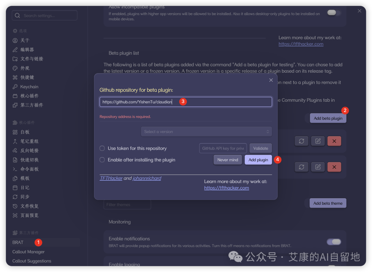
Task: Click the Add plugin button
Action: click(258, 160)
